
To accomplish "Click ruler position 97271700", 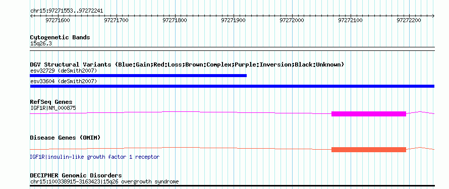I will 116,20.
